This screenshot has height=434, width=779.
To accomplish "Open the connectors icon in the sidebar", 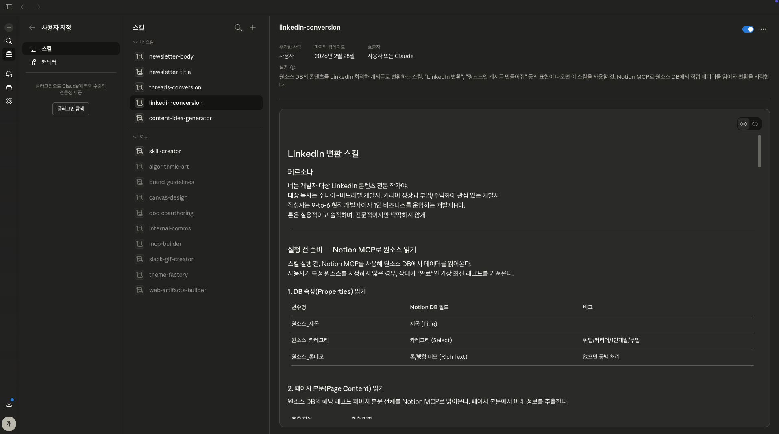I will point(9,101).
